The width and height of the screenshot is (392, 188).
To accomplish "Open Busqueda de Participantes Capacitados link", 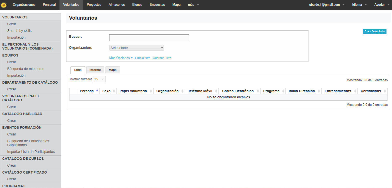I will pyautogui.click(x=28, y=143).
